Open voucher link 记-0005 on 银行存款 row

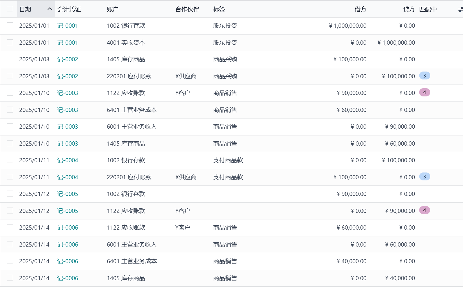click(x=67, y=194)
